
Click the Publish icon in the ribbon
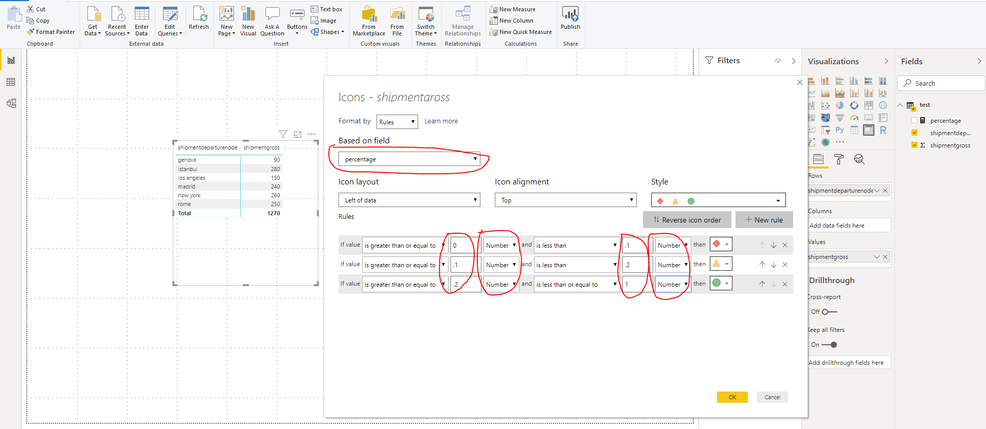[570, 18]
